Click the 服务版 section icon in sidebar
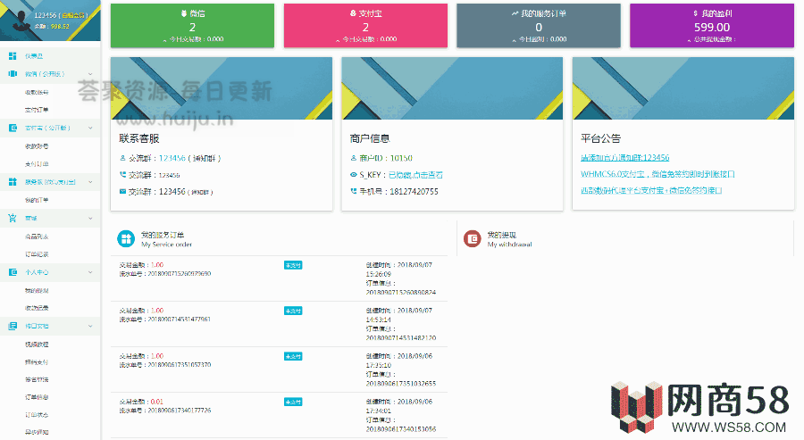804x440 pixels. pos(13,182)
